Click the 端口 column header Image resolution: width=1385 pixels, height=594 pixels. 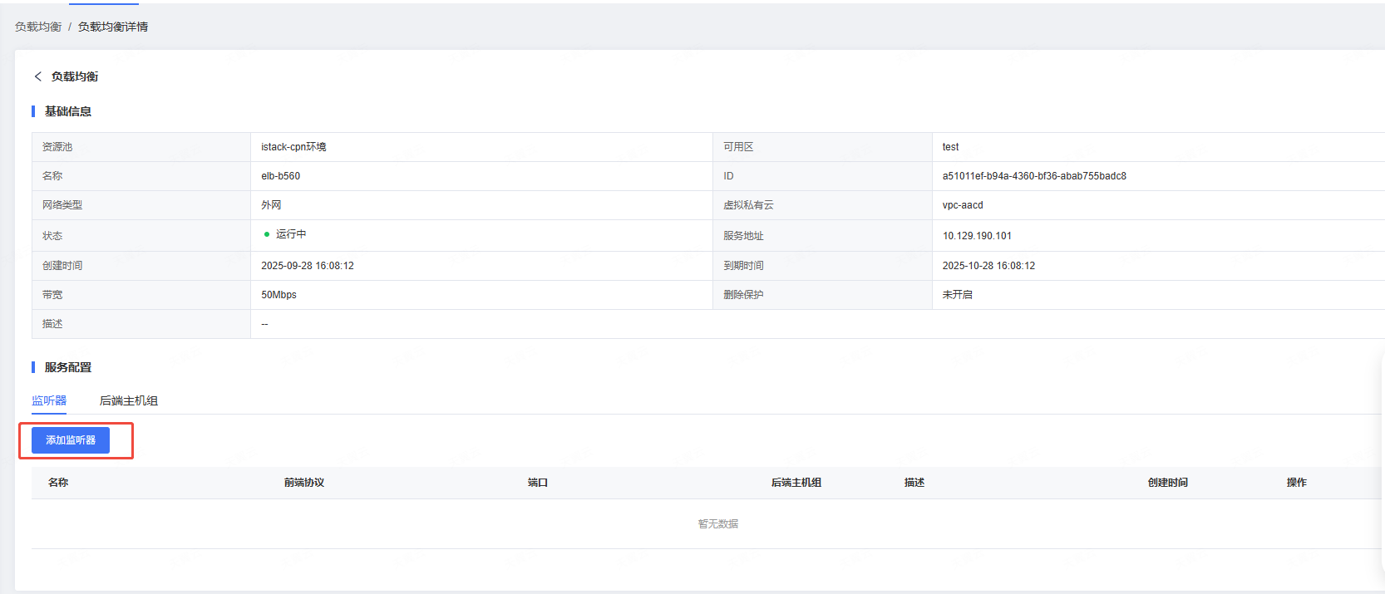coord(538,483)
